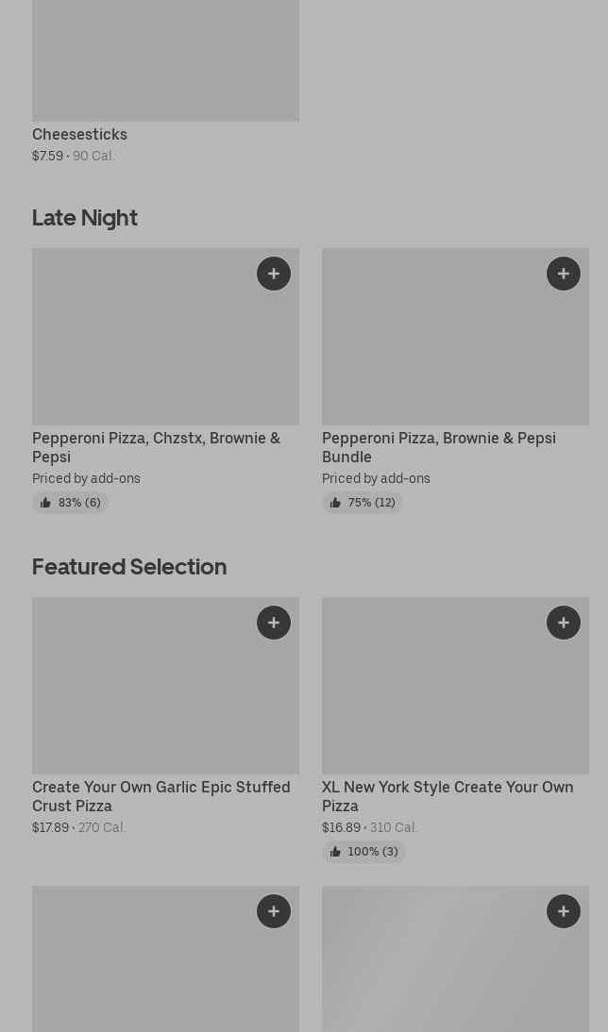Click Pepperoni Pizza Brownie Pepsi Bundle image

coord(455,337)
